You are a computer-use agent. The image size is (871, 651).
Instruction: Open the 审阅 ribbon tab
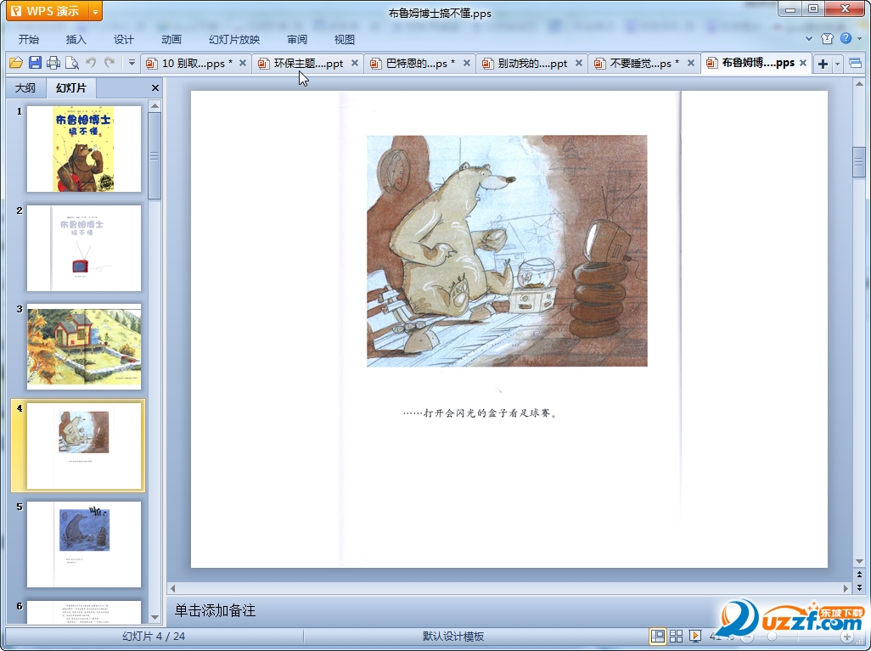click(297, 39)
